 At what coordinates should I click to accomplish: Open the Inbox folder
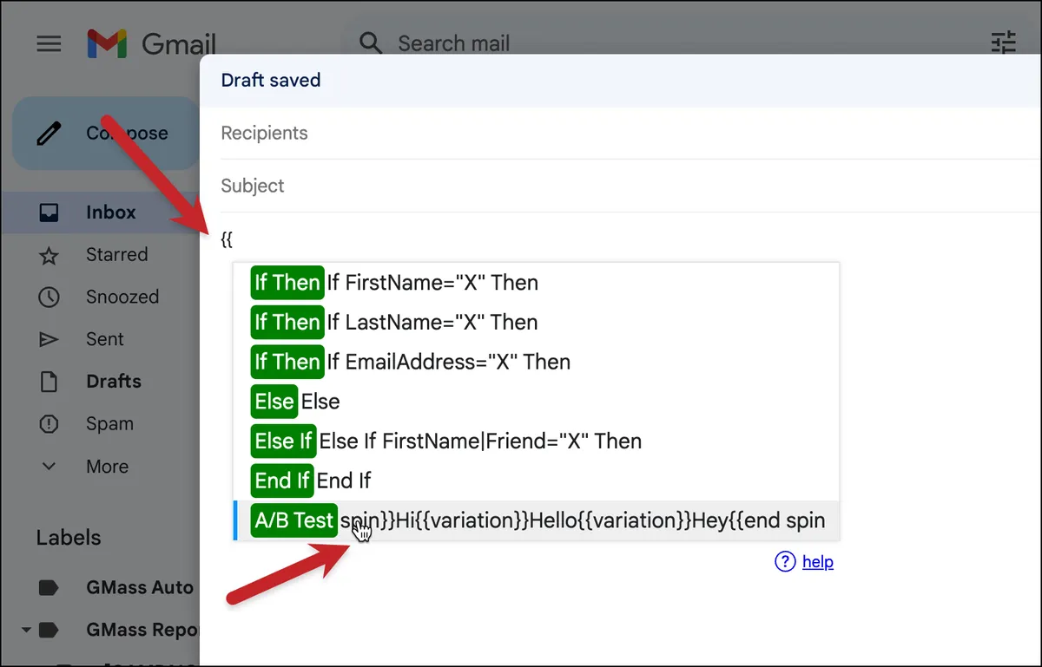(x=111, y=212)
